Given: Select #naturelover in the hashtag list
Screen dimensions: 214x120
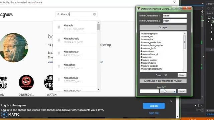Looking at the screenshot, I should click(x=147, y=51).
